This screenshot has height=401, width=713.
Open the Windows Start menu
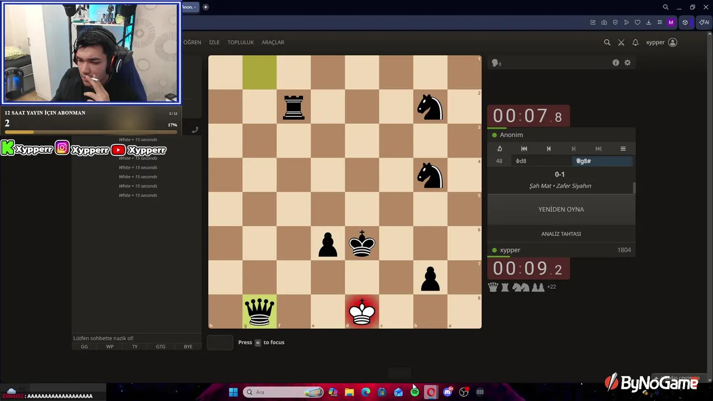coord(233,392)
